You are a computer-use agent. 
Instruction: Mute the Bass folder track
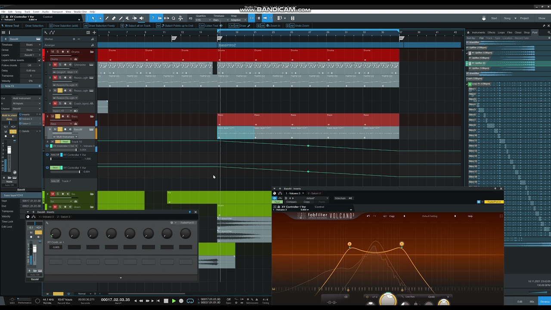[53, 116]
